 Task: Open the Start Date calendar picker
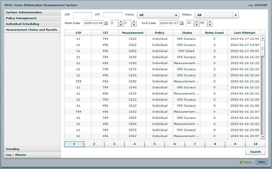106,23
